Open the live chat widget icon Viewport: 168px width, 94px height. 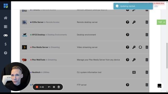tap(159, 86)
